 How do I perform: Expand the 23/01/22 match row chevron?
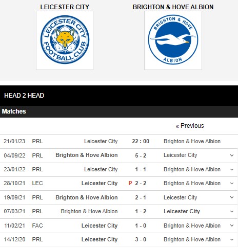click(232, 170)
